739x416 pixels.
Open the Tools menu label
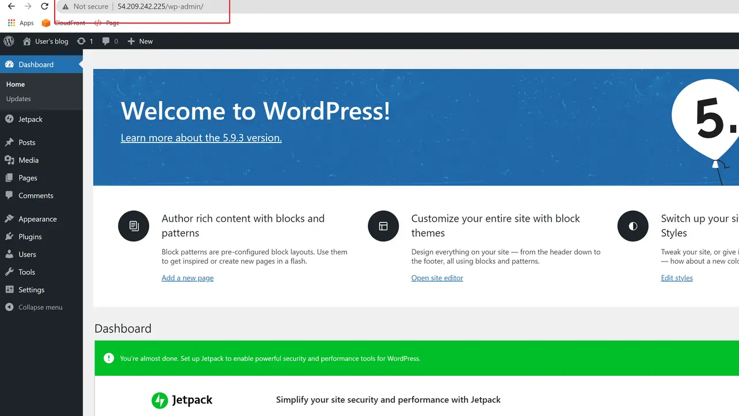(x=26, y=272)
